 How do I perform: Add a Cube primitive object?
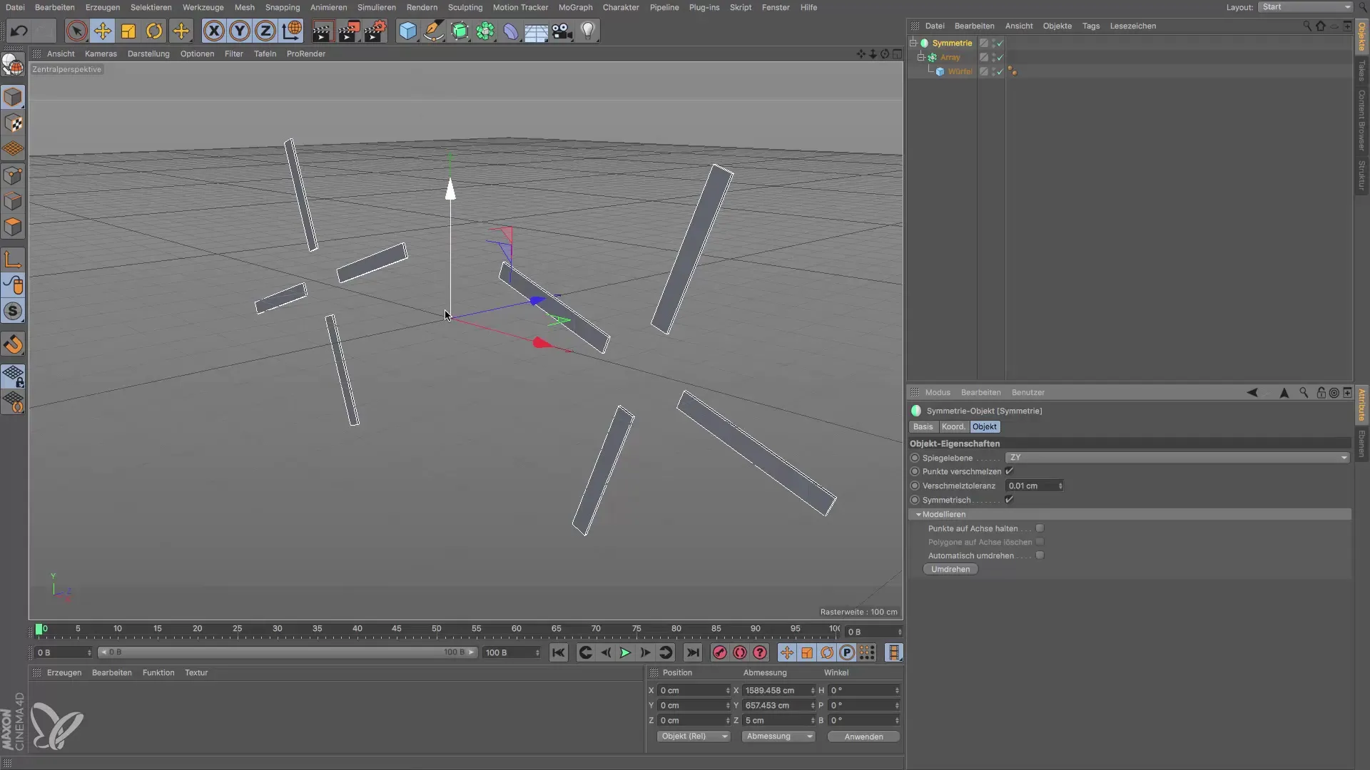[x=407, y=31]
